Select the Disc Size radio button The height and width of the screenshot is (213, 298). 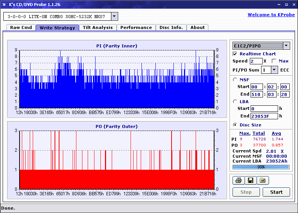(235, 125)
